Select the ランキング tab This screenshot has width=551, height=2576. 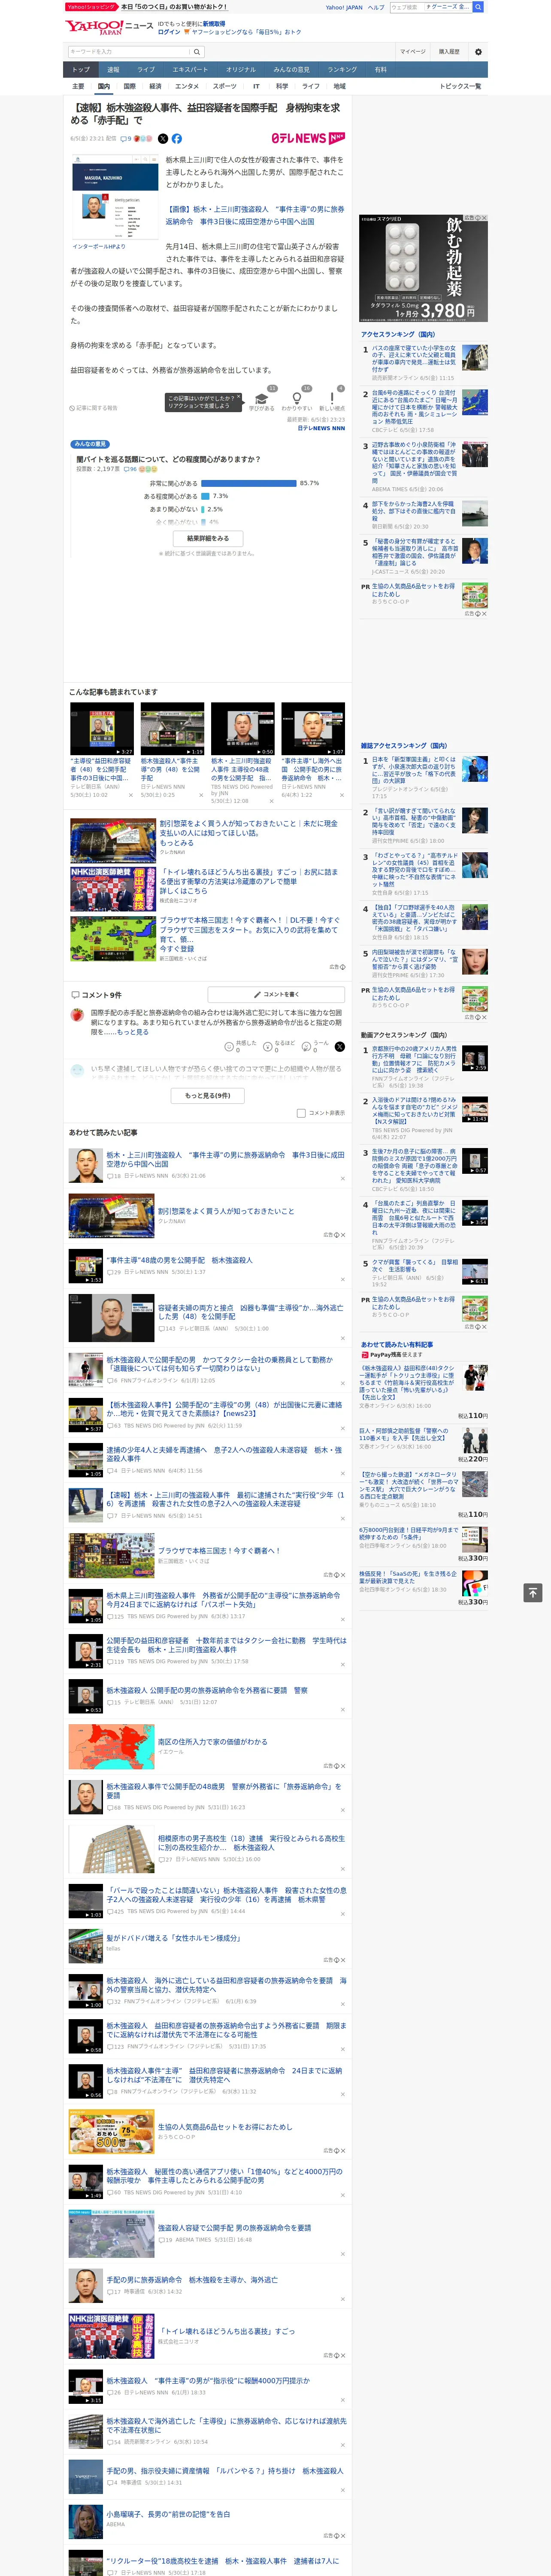[342, 70]
